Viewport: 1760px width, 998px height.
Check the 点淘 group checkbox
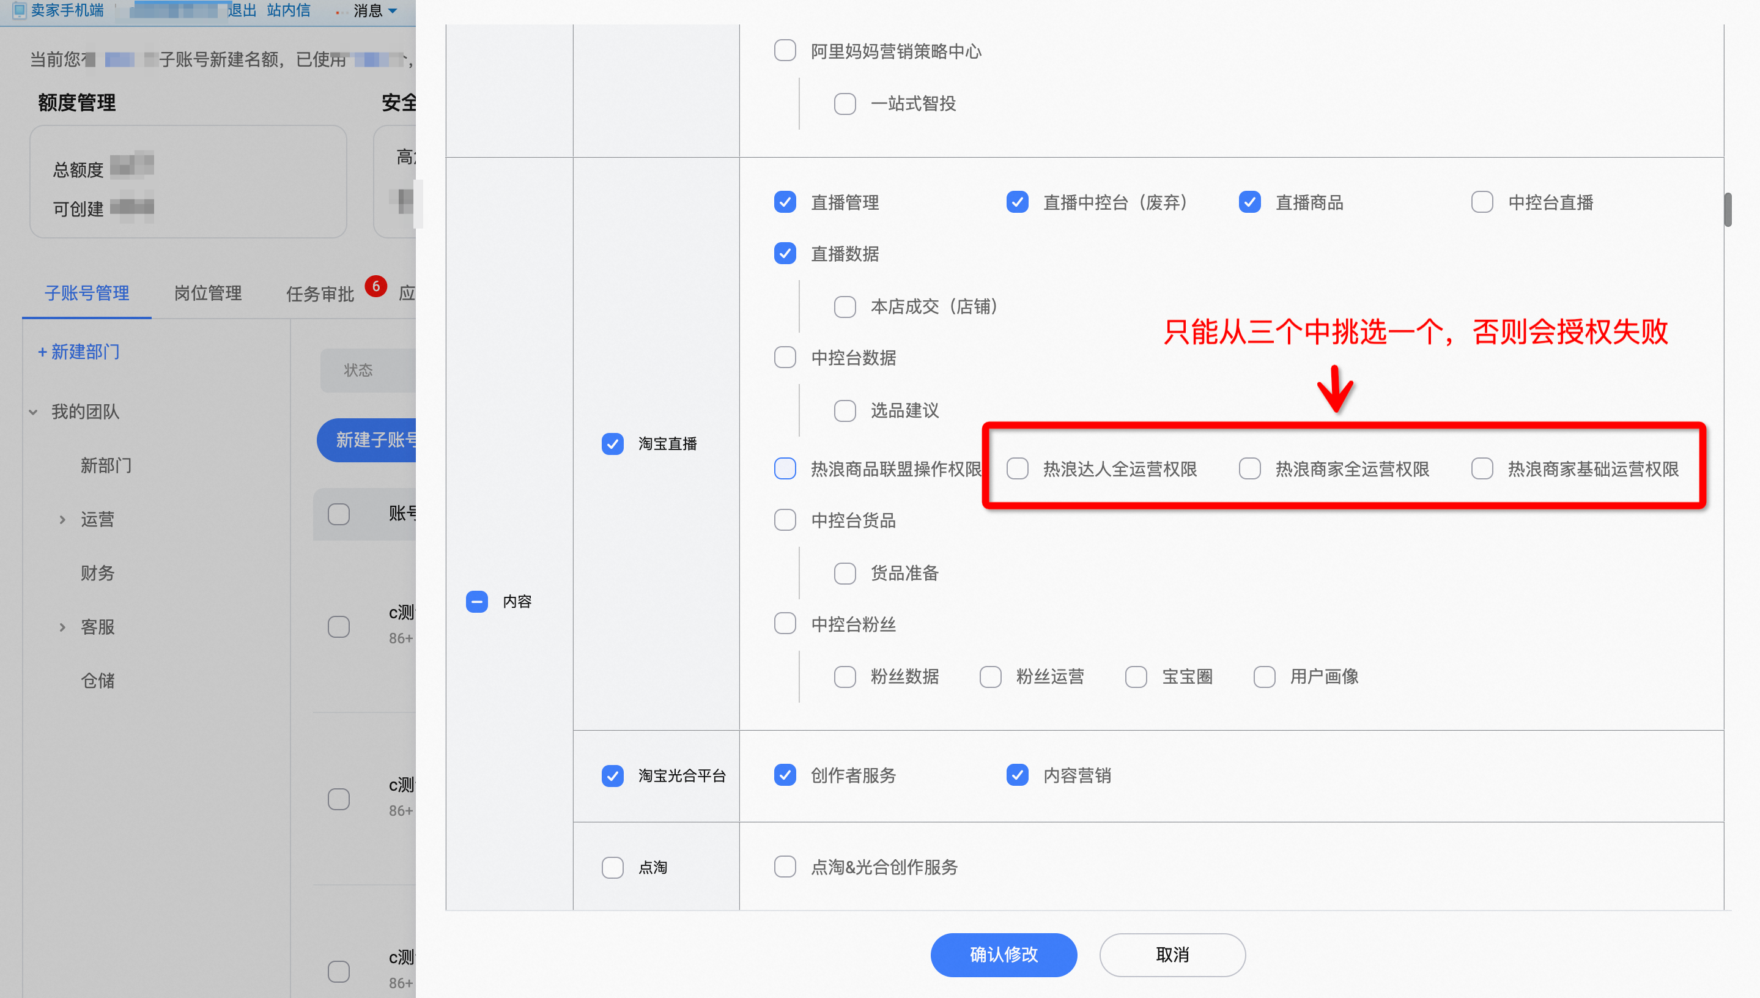tap(612, 867)
